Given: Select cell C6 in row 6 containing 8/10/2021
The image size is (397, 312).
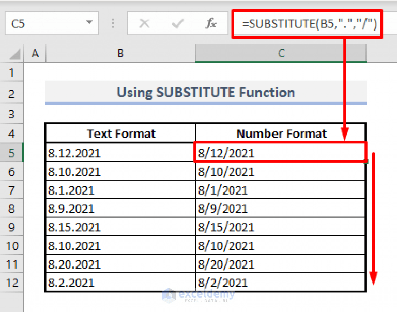Looking at the screenshot, I should pyautogui.click(x=281, y=171).
